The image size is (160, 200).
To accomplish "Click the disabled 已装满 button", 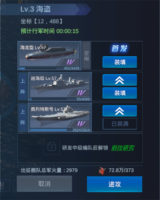I will click(x=120, y=124).
